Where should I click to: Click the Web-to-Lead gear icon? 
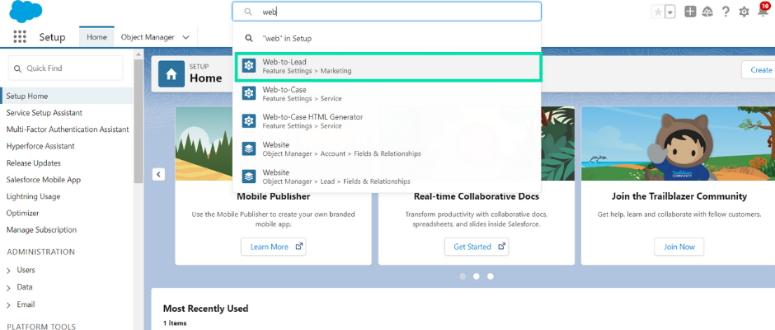[249, 66]
